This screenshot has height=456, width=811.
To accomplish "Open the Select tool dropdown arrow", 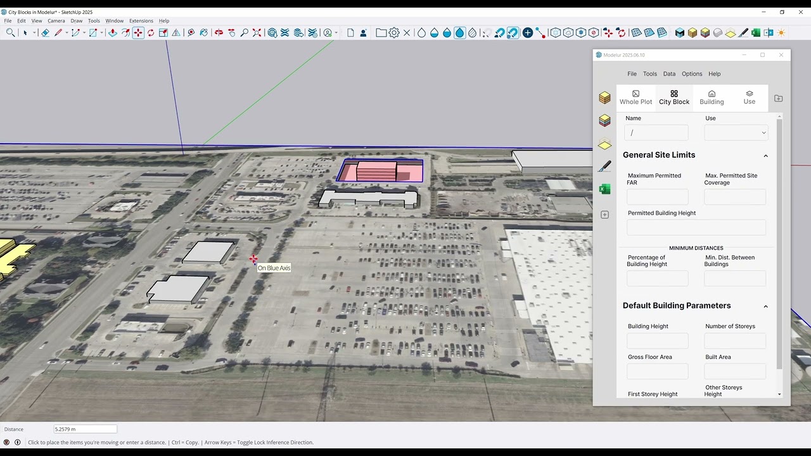I will (34, 33).
